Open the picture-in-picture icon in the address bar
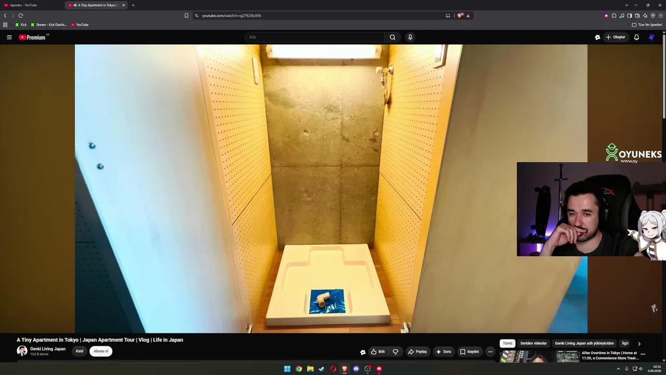Image resolution: width=666 pixels, height=375 pixels. coord(448,16)
